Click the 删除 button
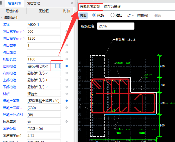Image resolution: width=175 pixels, height=142 pixels. [x=158, y=16]
